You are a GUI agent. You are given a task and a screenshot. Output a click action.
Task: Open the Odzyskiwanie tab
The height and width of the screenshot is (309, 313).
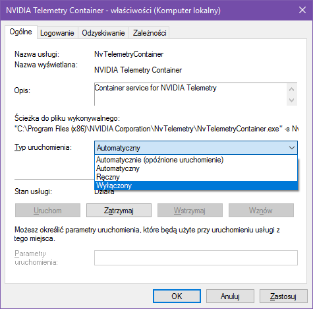tap(103, 33)
